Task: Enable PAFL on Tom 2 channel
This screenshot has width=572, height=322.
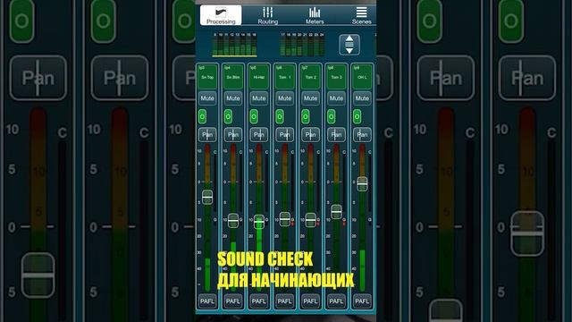Action: pyautogui.click(x=310, y=301)
